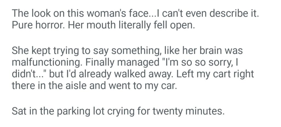Click the word "Sat" starting the last paragraph
This screenshot has height=127, width=281.
[19, 111]
